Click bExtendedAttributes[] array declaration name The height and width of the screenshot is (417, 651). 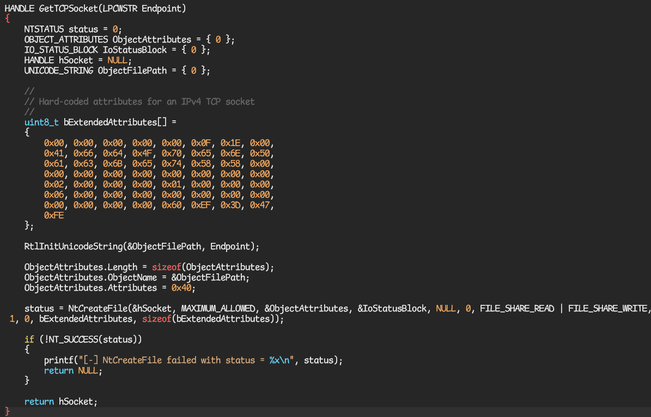[115, 122]
